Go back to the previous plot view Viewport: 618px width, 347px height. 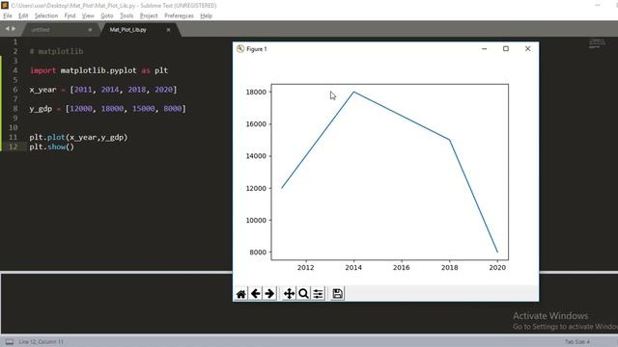click(x=255, y=293)
